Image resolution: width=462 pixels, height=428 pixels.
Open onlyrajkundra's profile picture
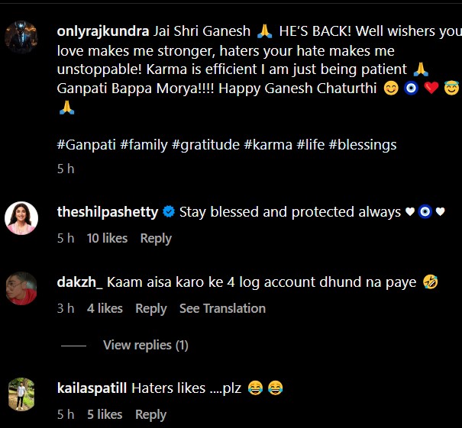tap(21, 36)
